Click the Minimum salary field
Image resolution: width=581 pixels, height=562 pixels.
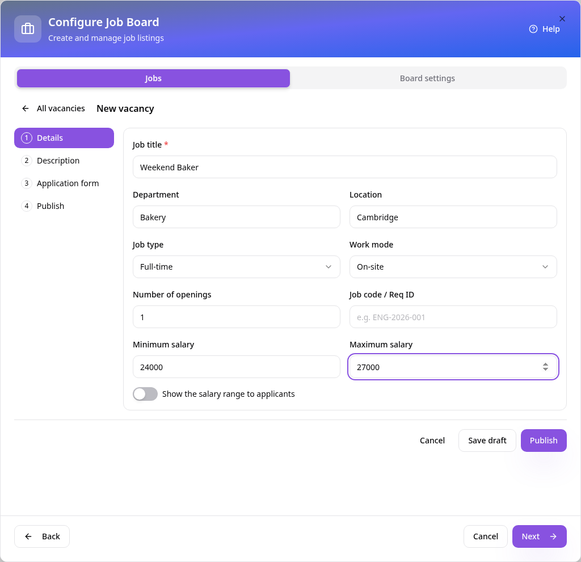(x=237, y=367)
